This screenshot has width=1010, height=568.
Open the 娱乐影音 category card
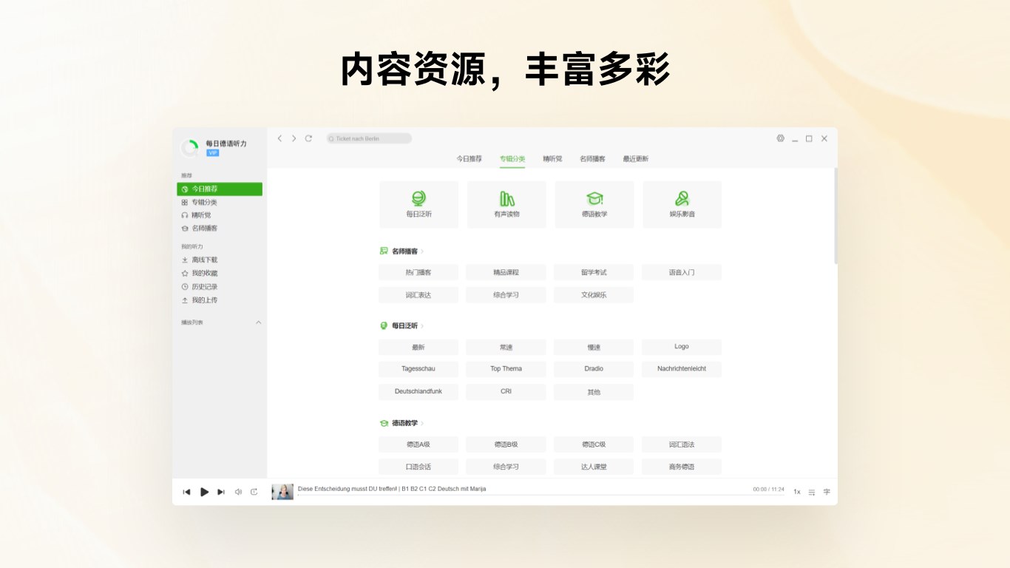pyautogui.click(x=682, y=205)
